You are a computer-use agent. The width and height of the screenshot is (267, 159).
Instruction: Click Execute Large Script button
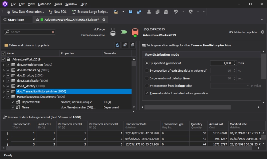90,12
